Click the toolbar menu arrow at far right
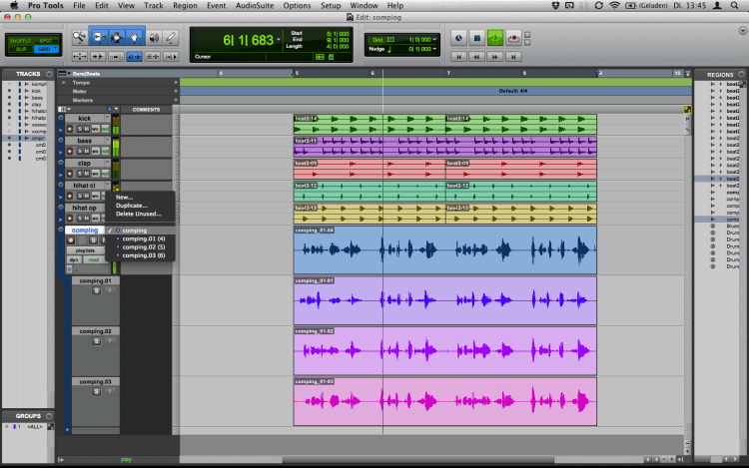 click(742, 30)
